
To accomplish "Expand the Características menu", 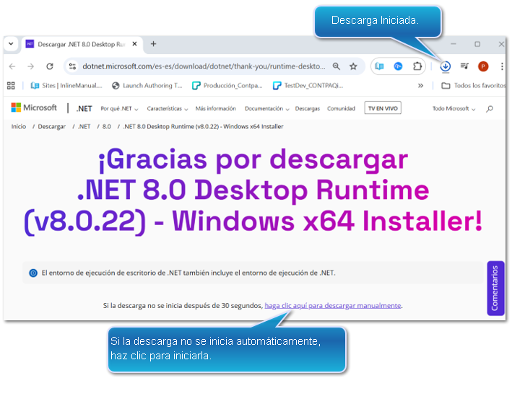I will coord(168,109).
